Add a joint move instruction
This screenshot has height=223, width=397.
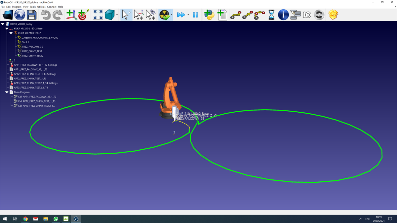click(236, 15)
